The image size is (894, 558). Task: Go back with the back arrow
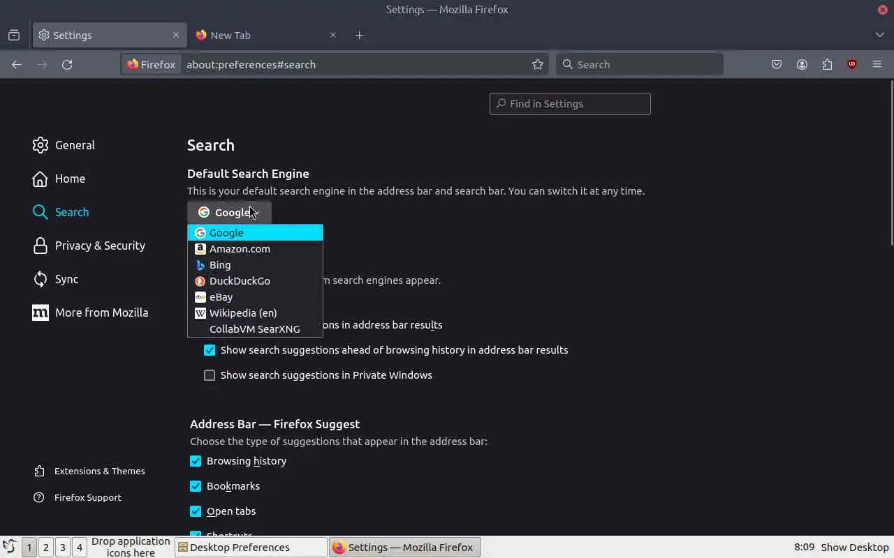(17, 64)
